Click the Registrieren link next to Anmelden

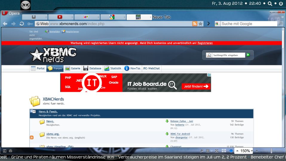tap(72, 32)
